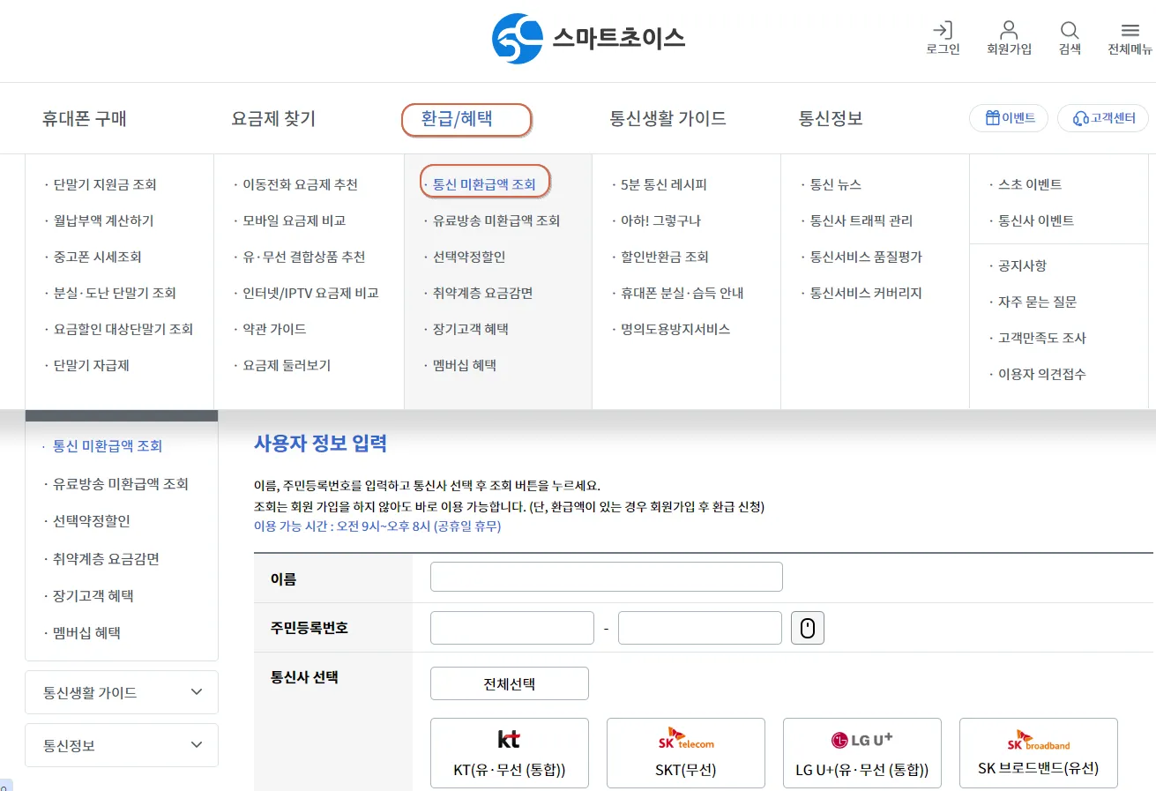Click the virtual keypad icon beside 주민등록번호
This screenshot has width=1156, height=791.
807,627
